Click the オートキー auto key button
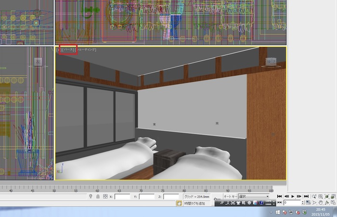Image resolution: width=337 pixels, height=217 pixels. 230,196
